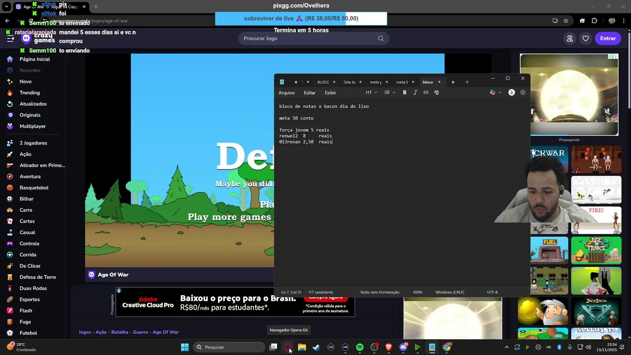Open File Explorer from taskbar
631x355 pixels.
[302, 347]
